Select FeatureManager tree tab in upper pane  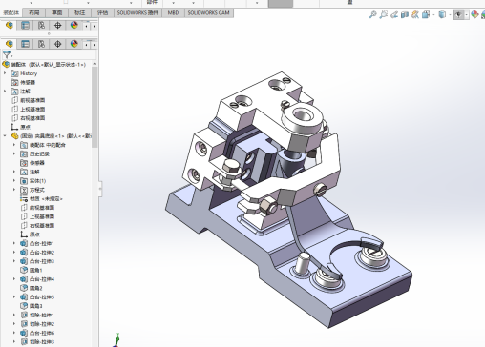click(10, 25)
